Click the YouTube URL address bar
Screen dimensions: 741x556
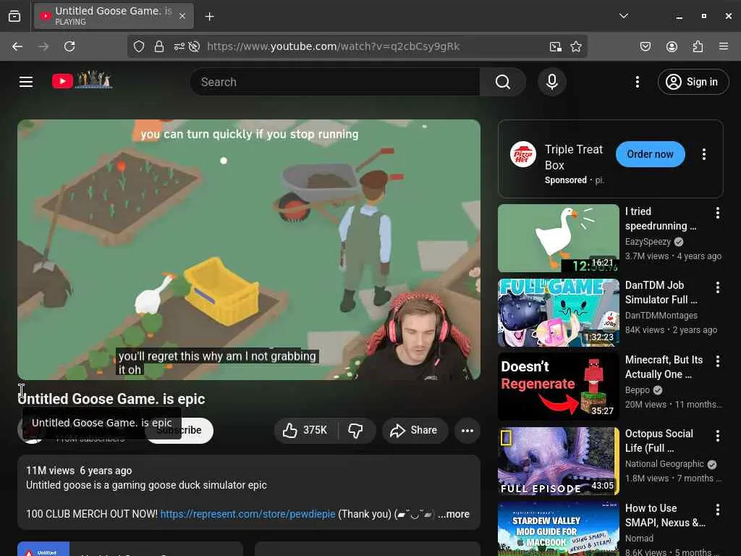333,46
